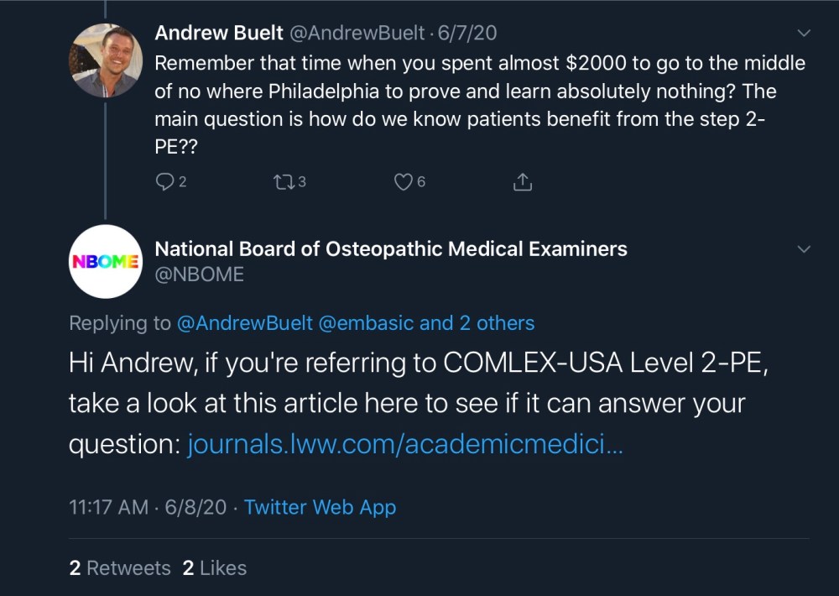Visit the @AndrewBuelt handle next to name
Image resolution: width=839 pixels, height=596 pixels.
coord(358,34)
